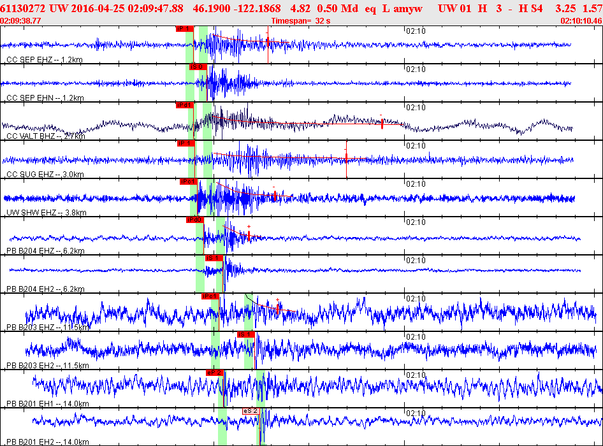This screenshot has width=603, height=446.
Task: Click the Timespan= 32 s label
Action: click(x=301, y=21)
